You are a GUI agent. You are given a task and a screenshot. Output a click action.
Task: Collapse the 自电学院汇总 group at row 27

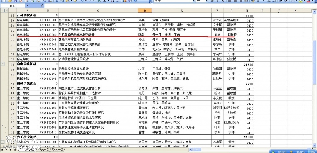(x=3, y=64)
